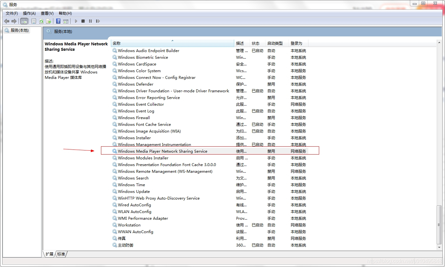Switch to the 扩展 tab
The height and width of the screenshot is (267, 445).
[x=49, y=254]
